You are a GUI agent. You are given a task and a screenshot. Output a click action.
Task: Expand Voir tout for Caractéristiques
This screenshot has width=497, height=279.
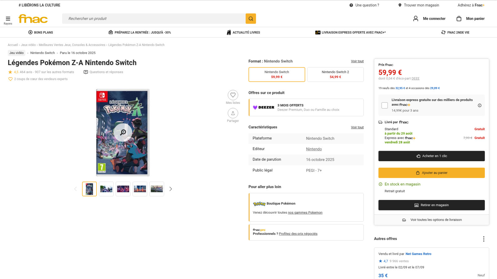click(357, 127)
